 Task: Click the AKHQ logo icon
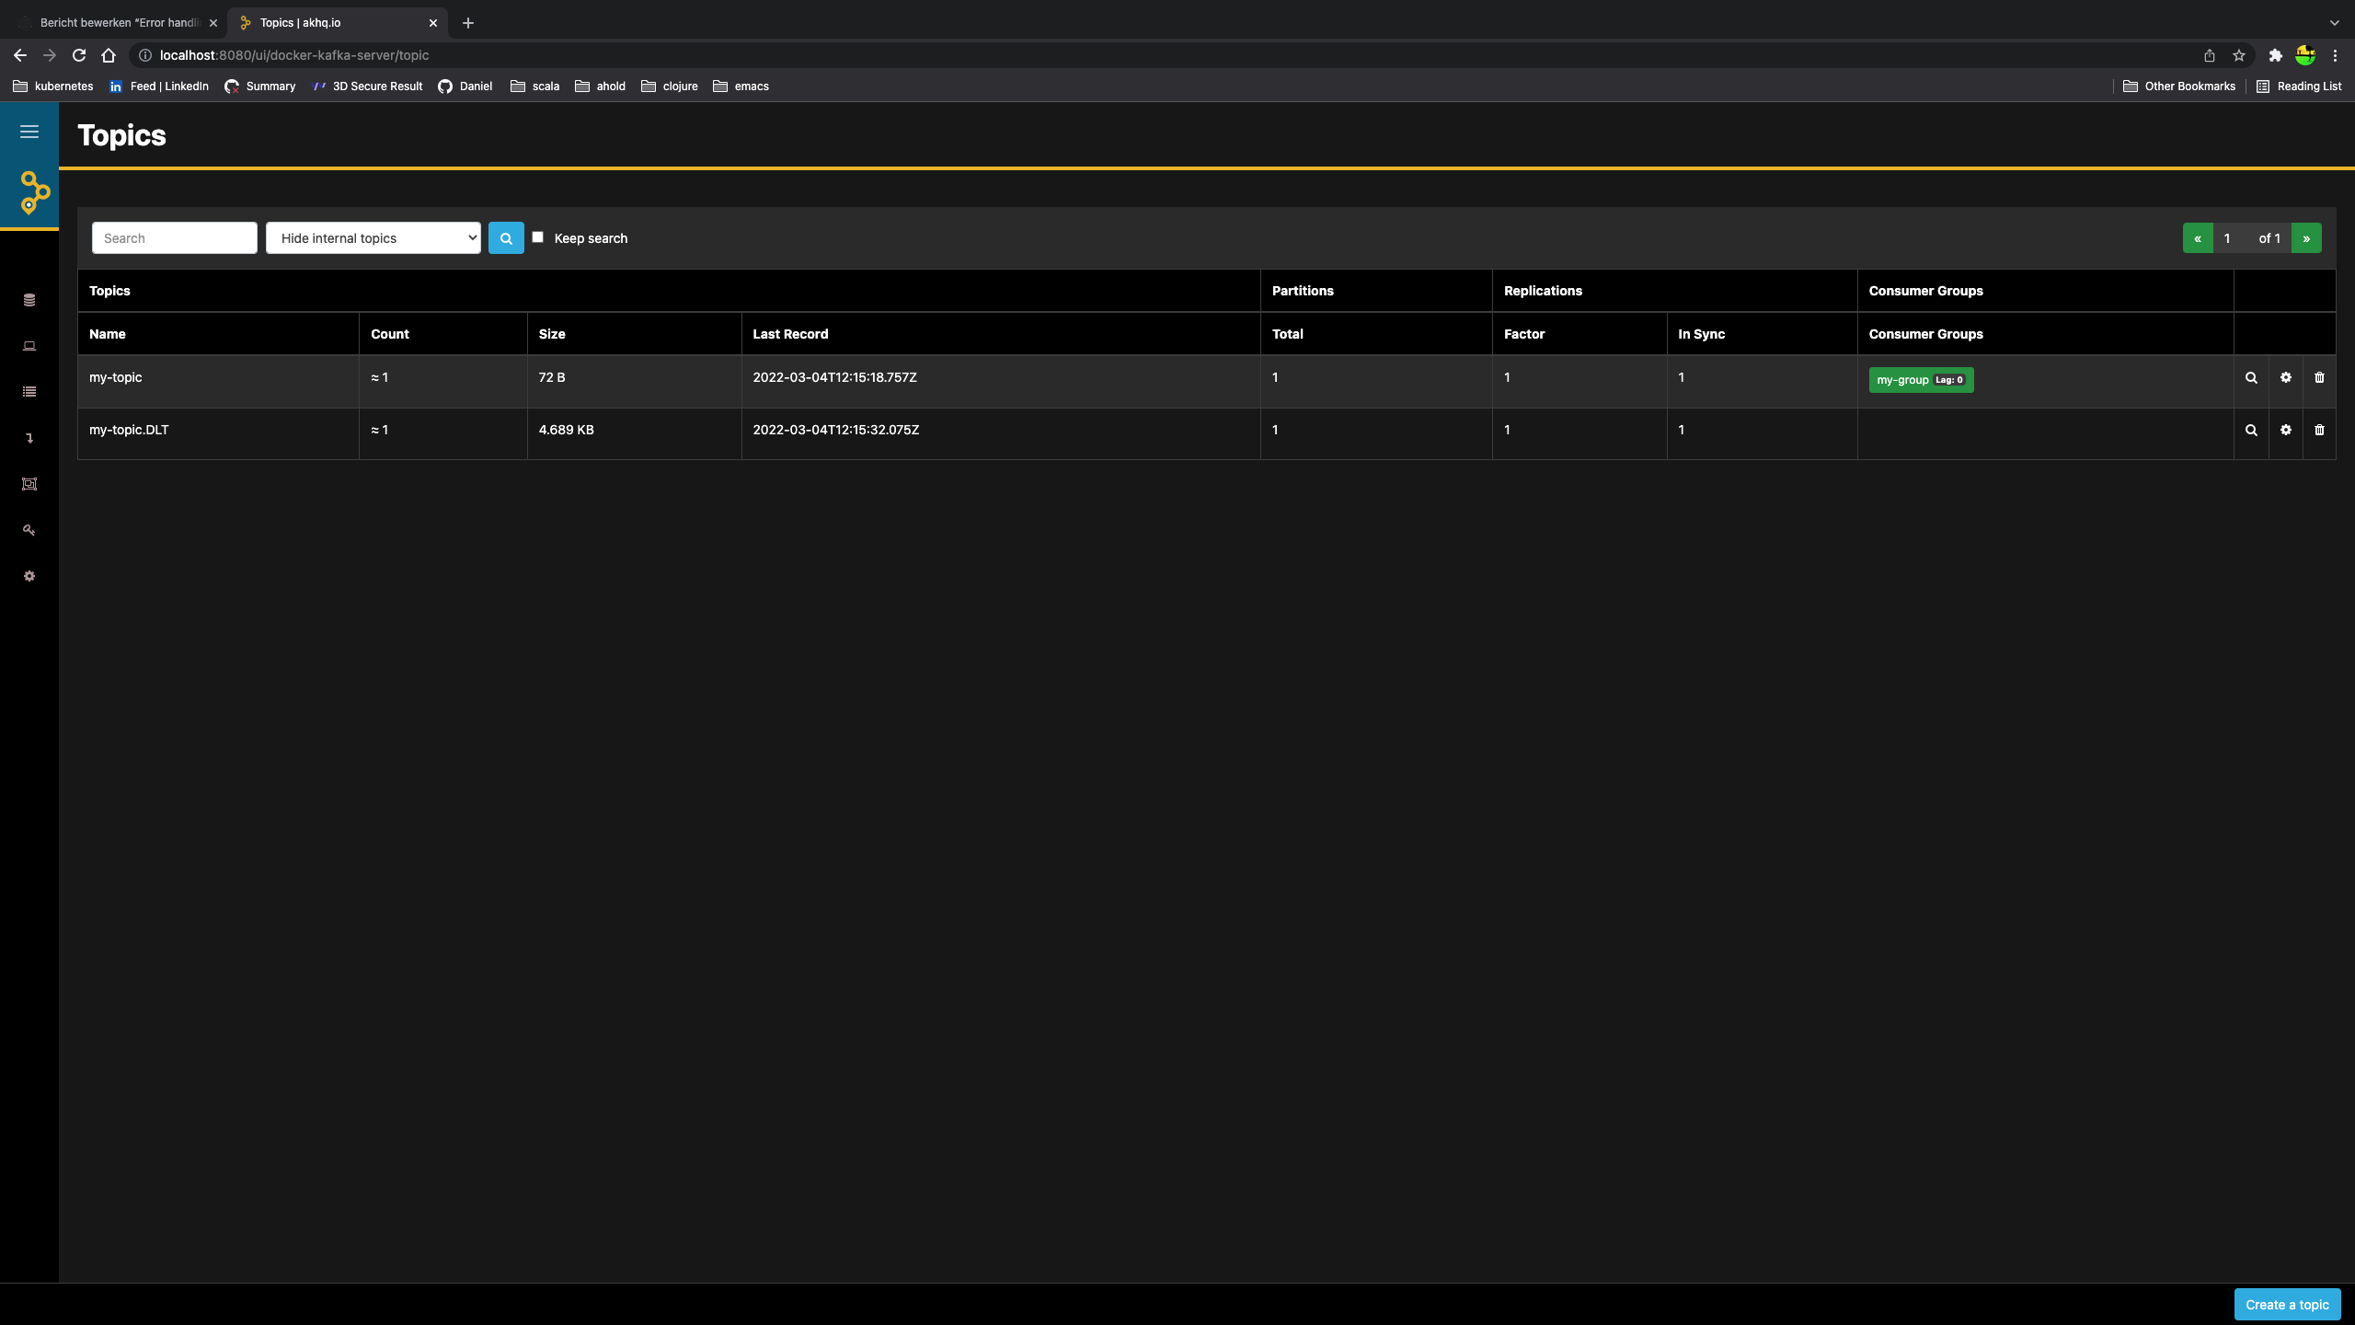34,192
